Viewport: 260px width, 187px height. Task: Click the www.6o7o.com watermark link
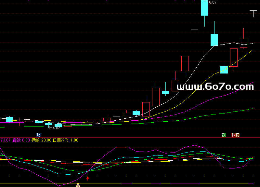(215, 87)
